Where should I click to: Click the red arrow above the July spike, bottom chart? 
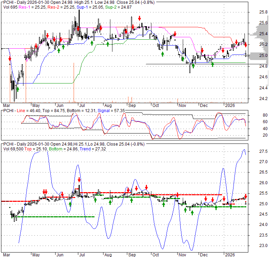79,179
